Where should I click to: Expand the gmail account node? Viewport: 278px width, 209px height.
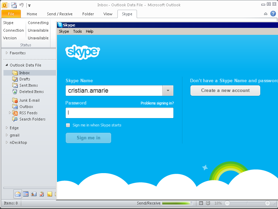7,135
